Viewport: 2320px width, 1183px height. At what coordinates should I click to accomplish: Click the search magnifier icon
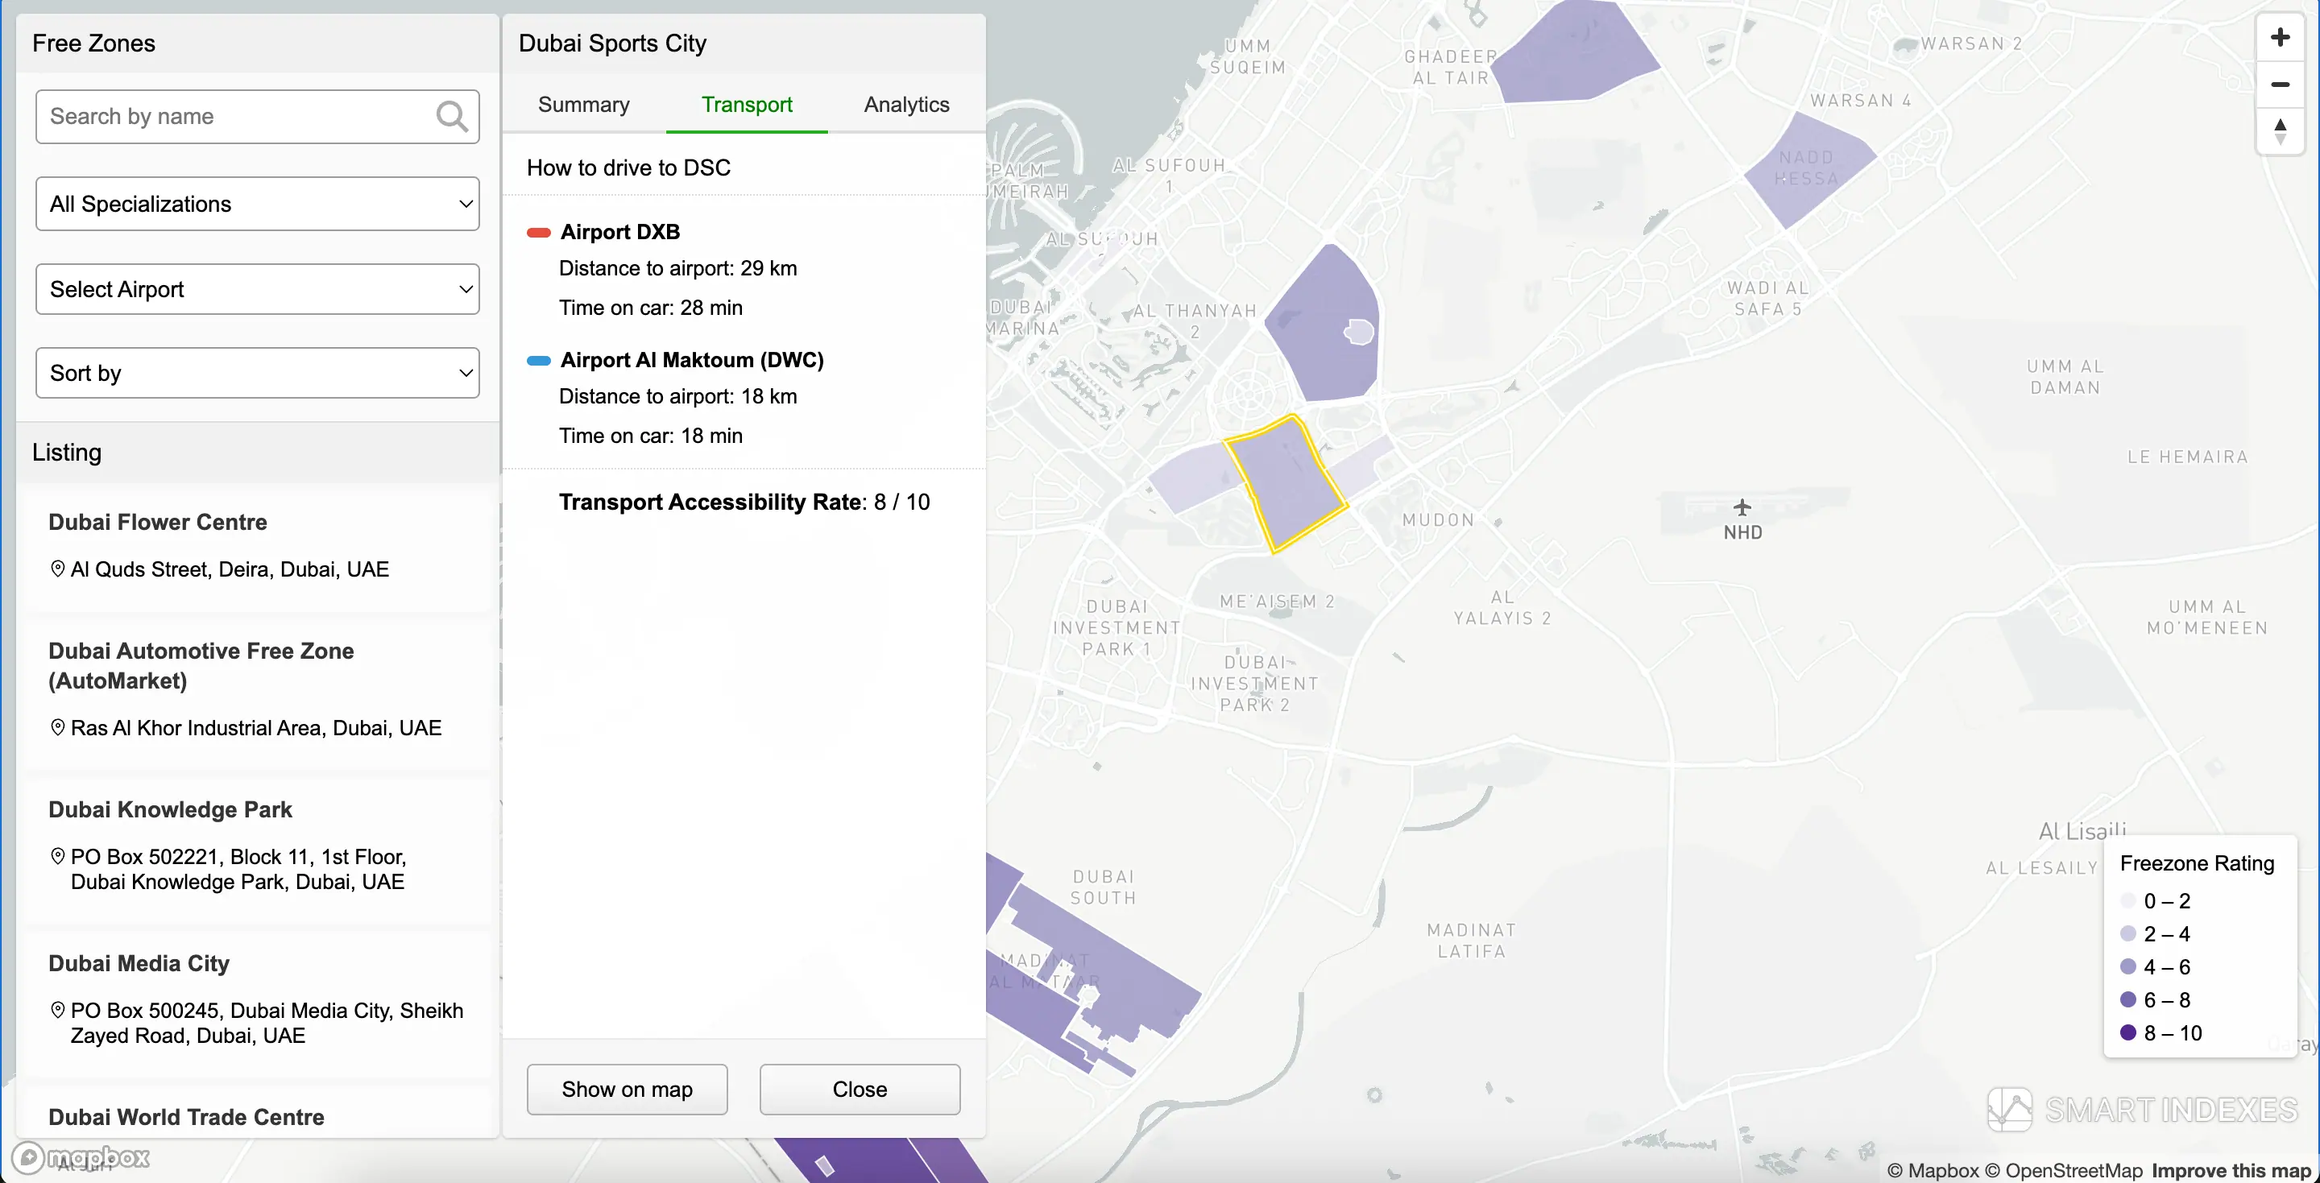(451, 116)
